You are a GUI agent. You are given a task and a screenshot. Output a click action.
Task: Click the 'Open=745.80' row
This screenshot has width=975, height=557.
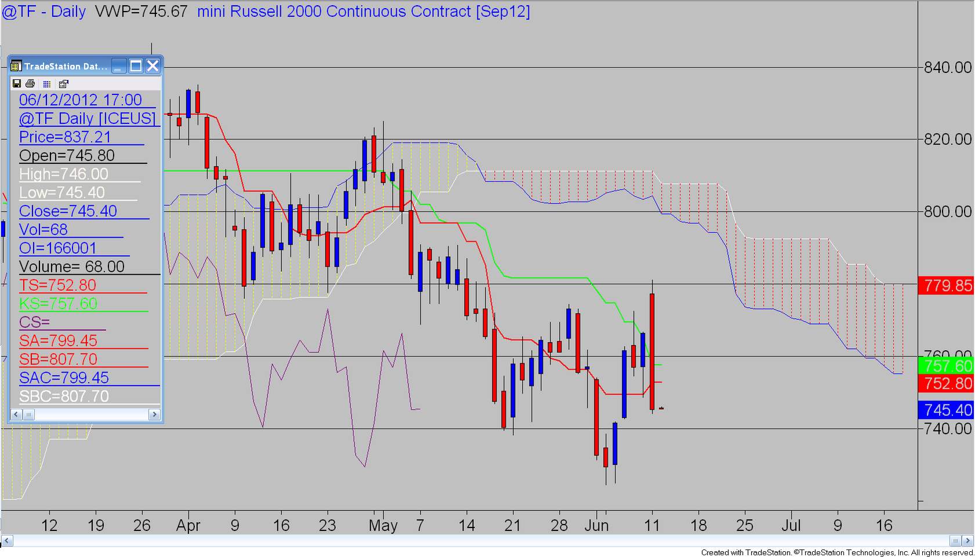[67, 155]
